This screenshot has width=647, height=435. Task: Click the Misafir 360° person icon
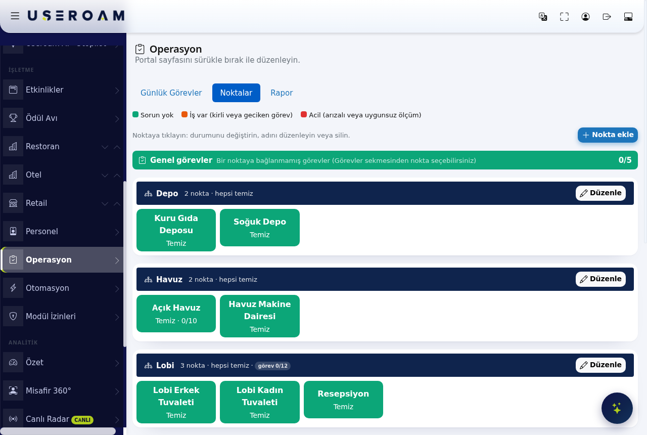click(13, 390)
